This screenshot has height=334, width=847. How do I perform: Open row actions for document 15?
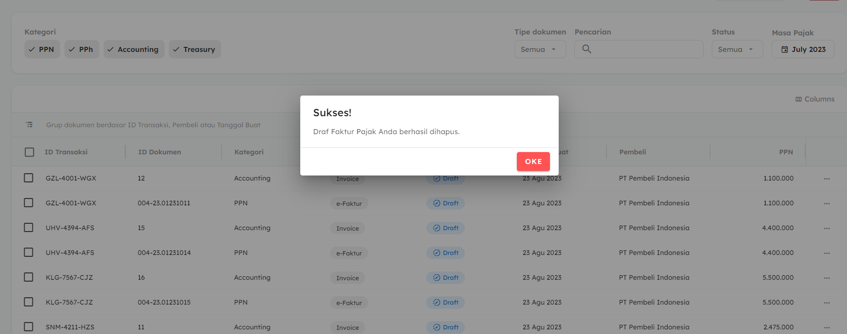point(827,228)
